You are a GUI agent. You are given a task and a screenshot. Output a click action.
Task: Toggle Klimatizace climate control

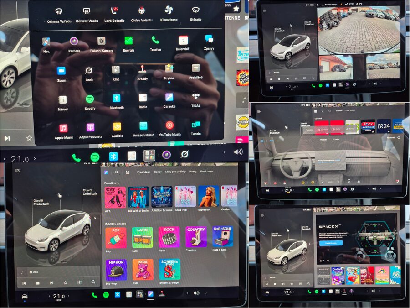(x=169, y=10)
